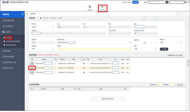Viewport: 190px width, 112px height.
Task: Move the selected row up with the arrow
Action: point(188,61)
